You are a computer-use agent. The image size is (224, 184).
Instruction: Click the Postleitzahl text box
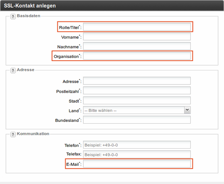click(x=137, y=91)
